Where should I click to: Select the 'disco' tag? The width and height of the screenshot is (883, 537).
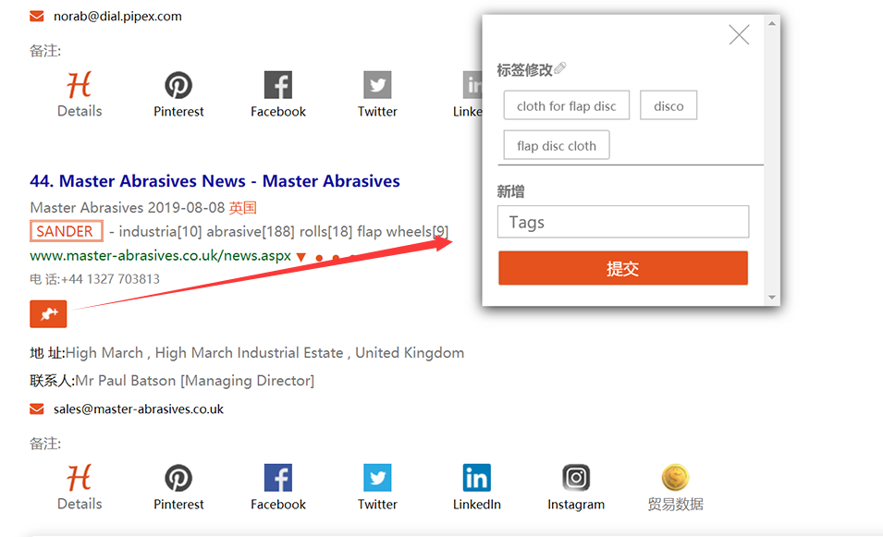[668, 105]
